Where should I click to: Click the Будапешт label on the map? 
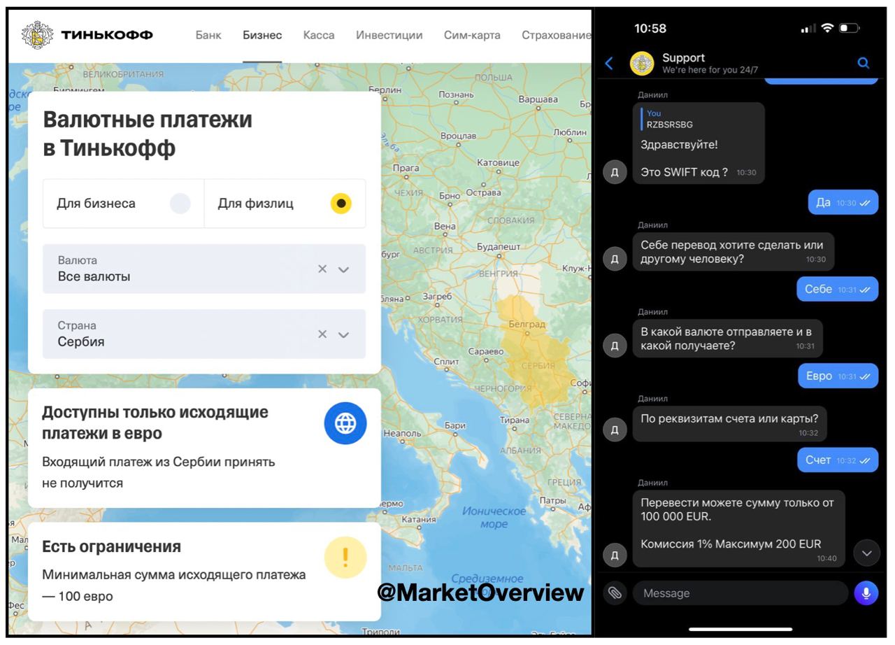pos(499,247)
